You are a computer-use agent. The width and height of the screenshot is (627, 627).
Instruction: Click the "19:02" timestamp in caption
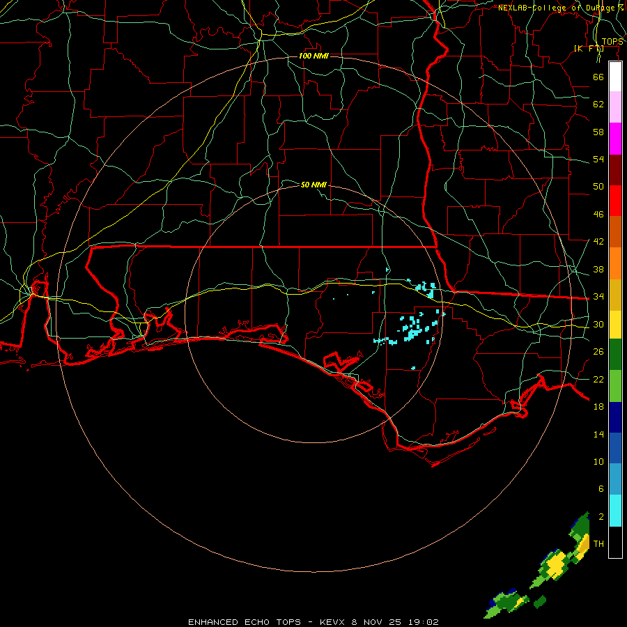(x=424, y=622)
